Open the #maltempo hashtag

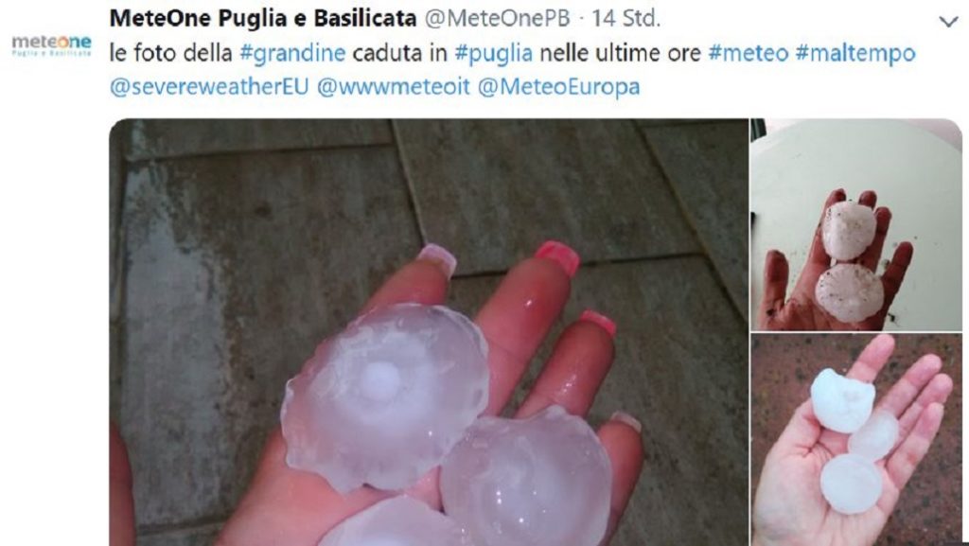855,53
